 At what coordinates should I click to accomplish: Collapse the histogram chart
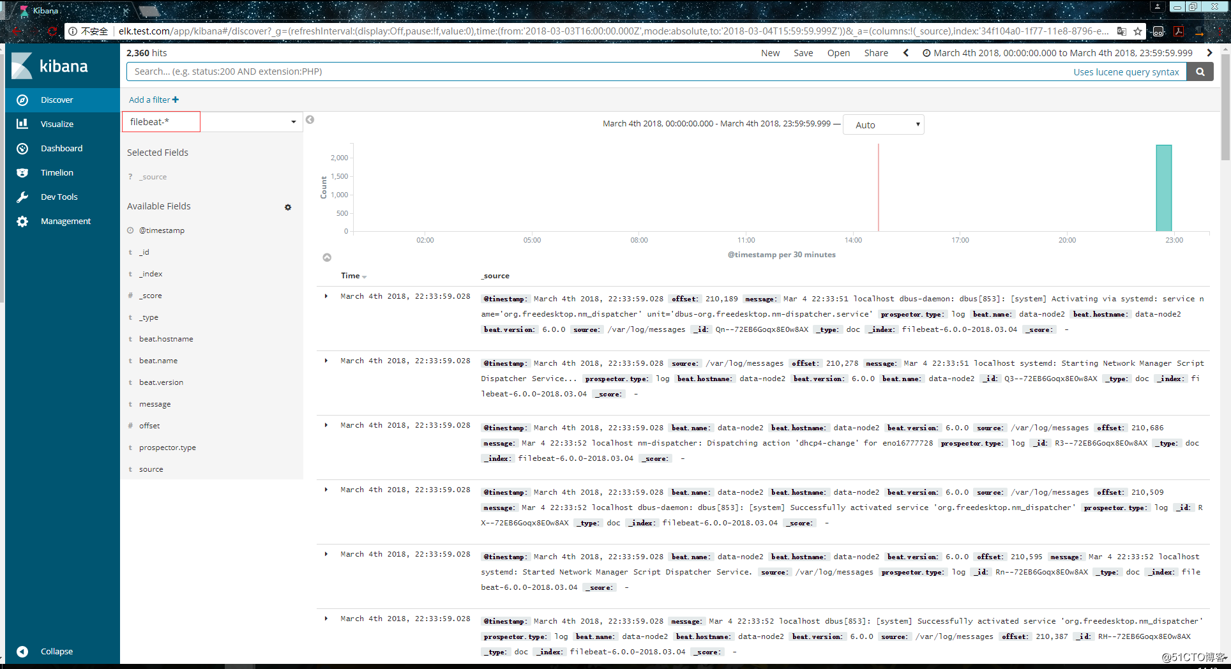(x=327, y=257)
